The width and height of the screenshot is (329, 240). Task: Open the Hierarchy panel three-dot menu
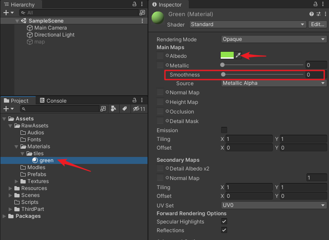(142, 4)
